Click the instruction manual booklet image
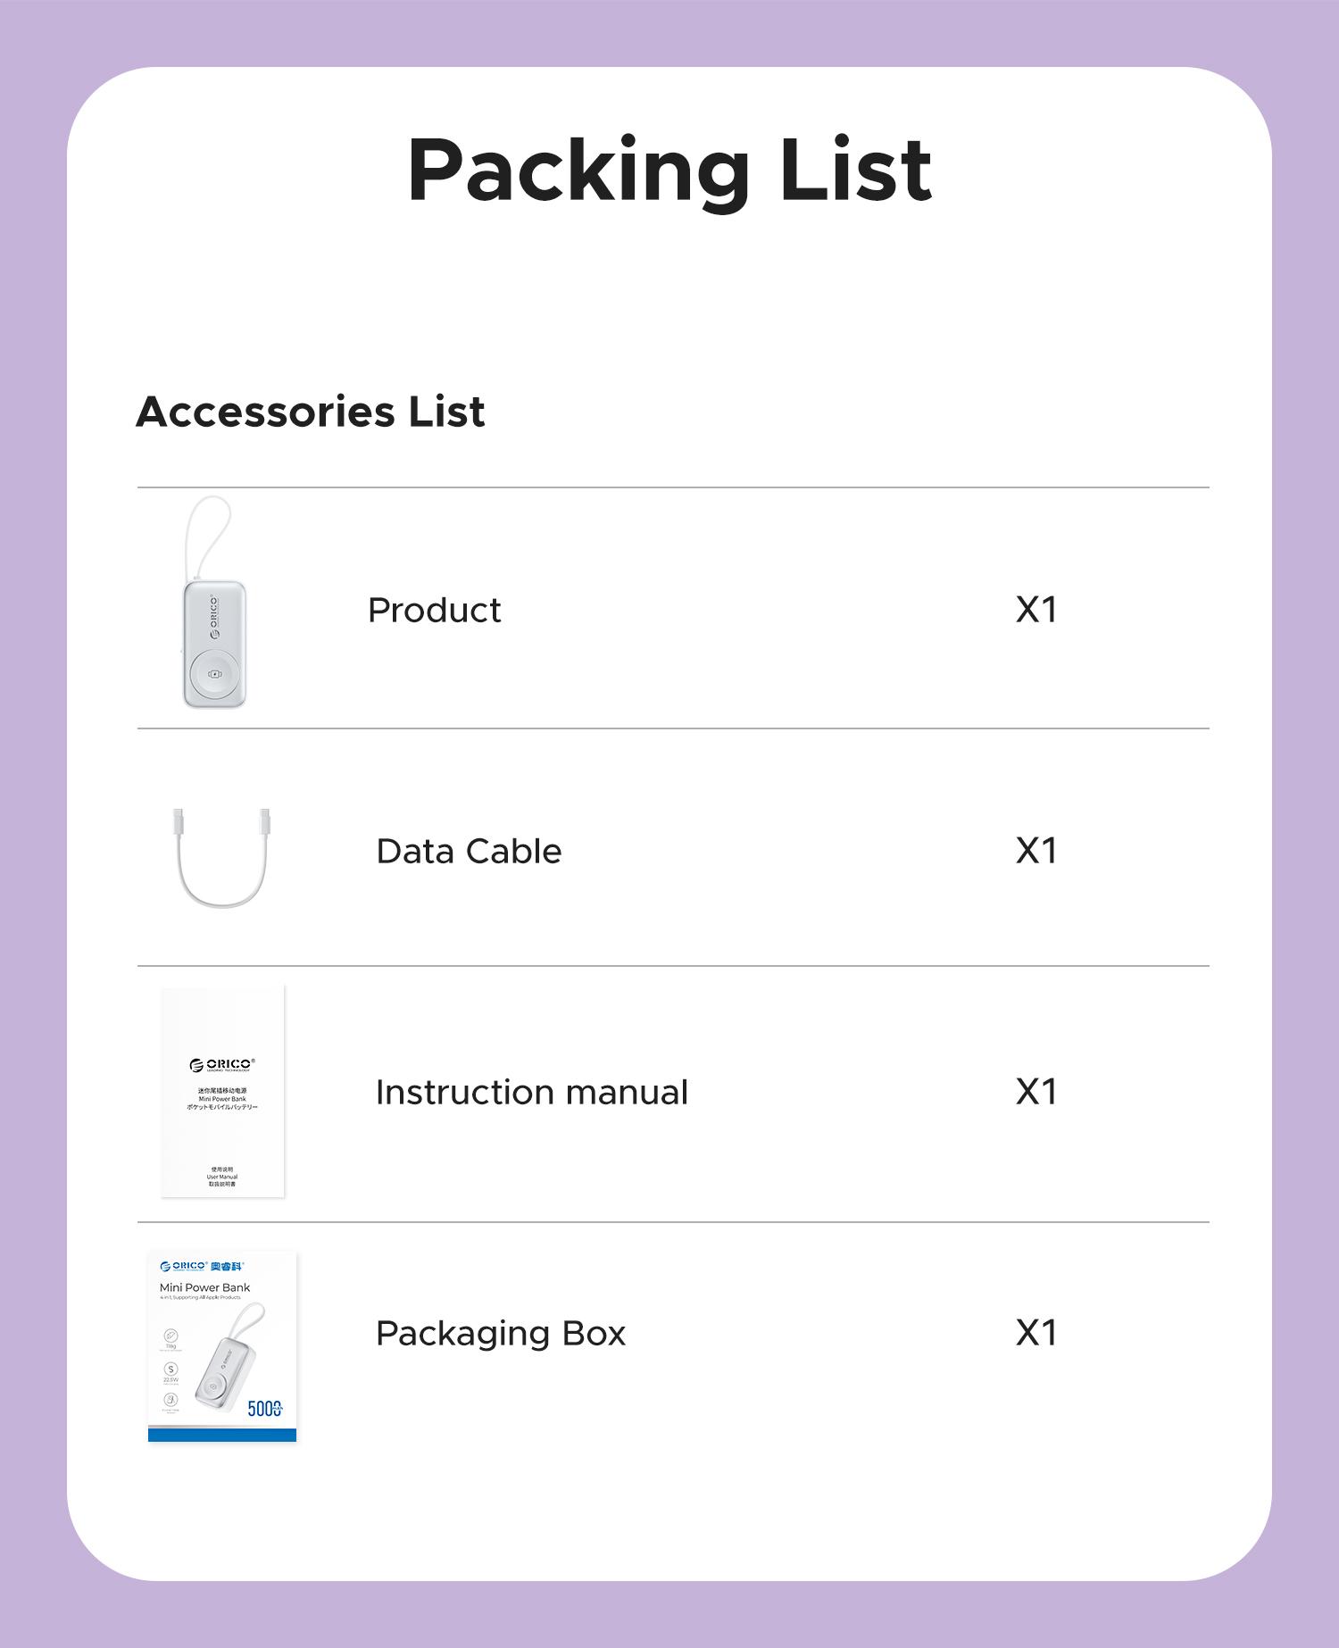This screenshot has width=1339, height=1648. tap(222, 1091)
